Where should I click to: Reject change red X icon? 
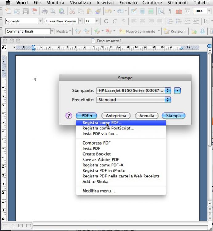(x=109, y=31)
